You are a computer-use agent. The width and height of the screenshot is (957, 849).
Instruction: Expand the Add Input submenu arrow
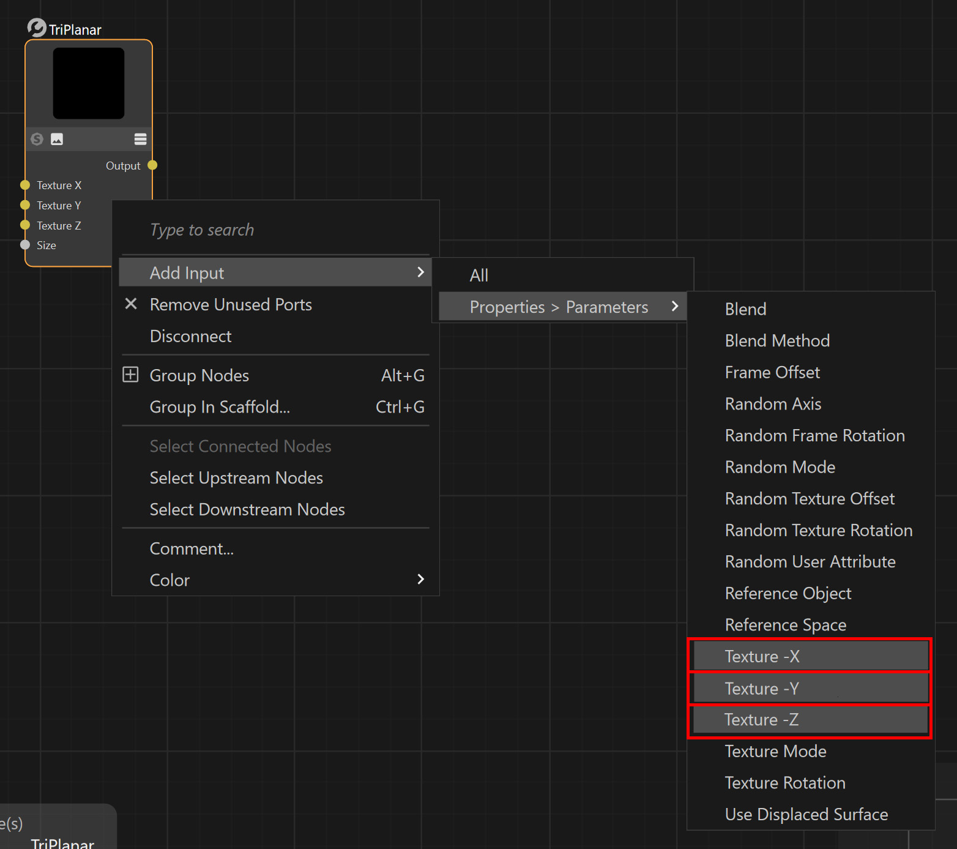(x=420, y=272)
